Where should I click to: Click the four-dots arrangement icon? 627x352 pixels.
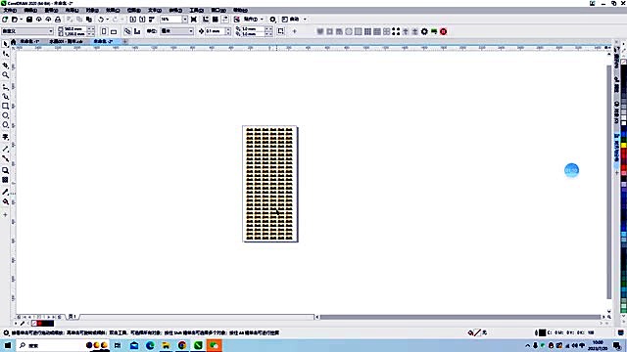click(x=396, y=31)
